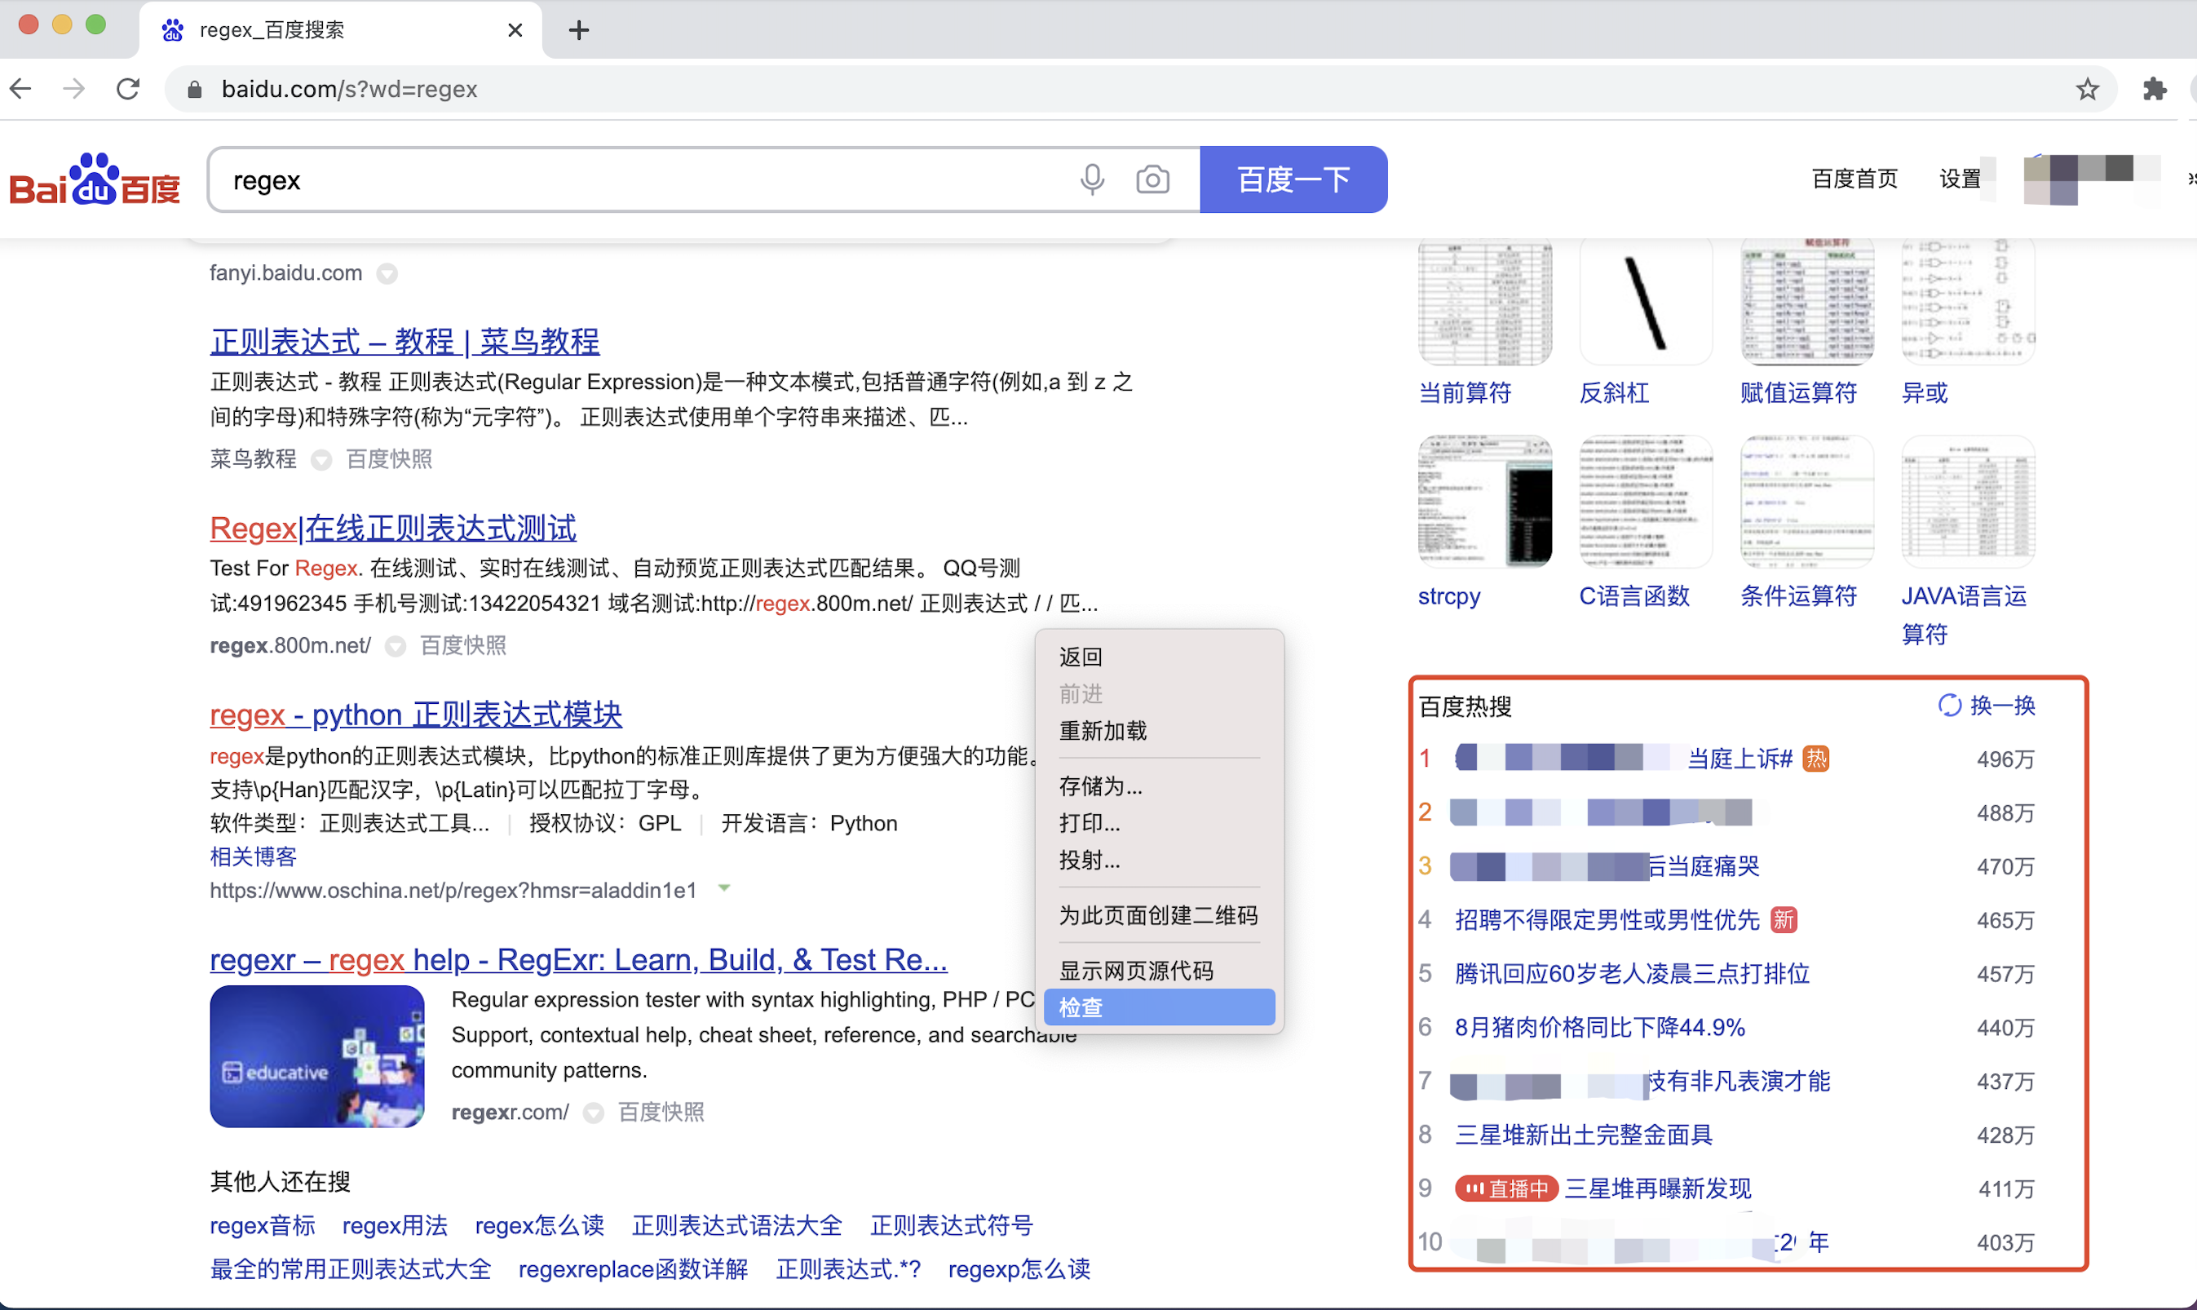Screen dimensions: 2197x1310
Task: Open the 反斜杠 thumbnail
Action: 1646,302
